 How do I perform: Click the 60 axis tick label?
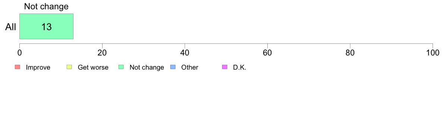point(267,52)
